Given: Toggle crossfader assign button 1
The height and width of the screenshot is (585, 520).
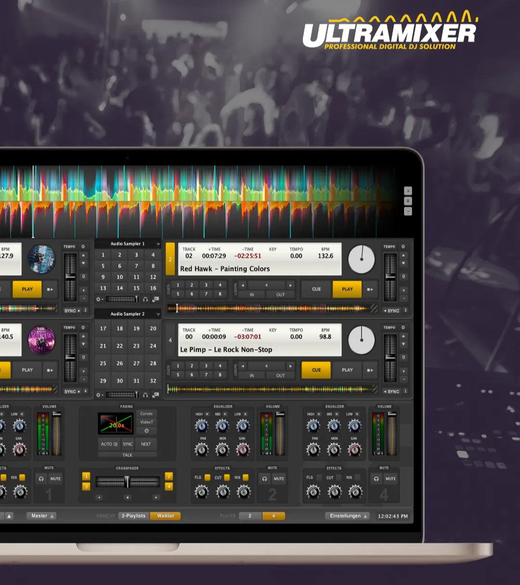Looking at the screenshot, I should coord(86,476).
